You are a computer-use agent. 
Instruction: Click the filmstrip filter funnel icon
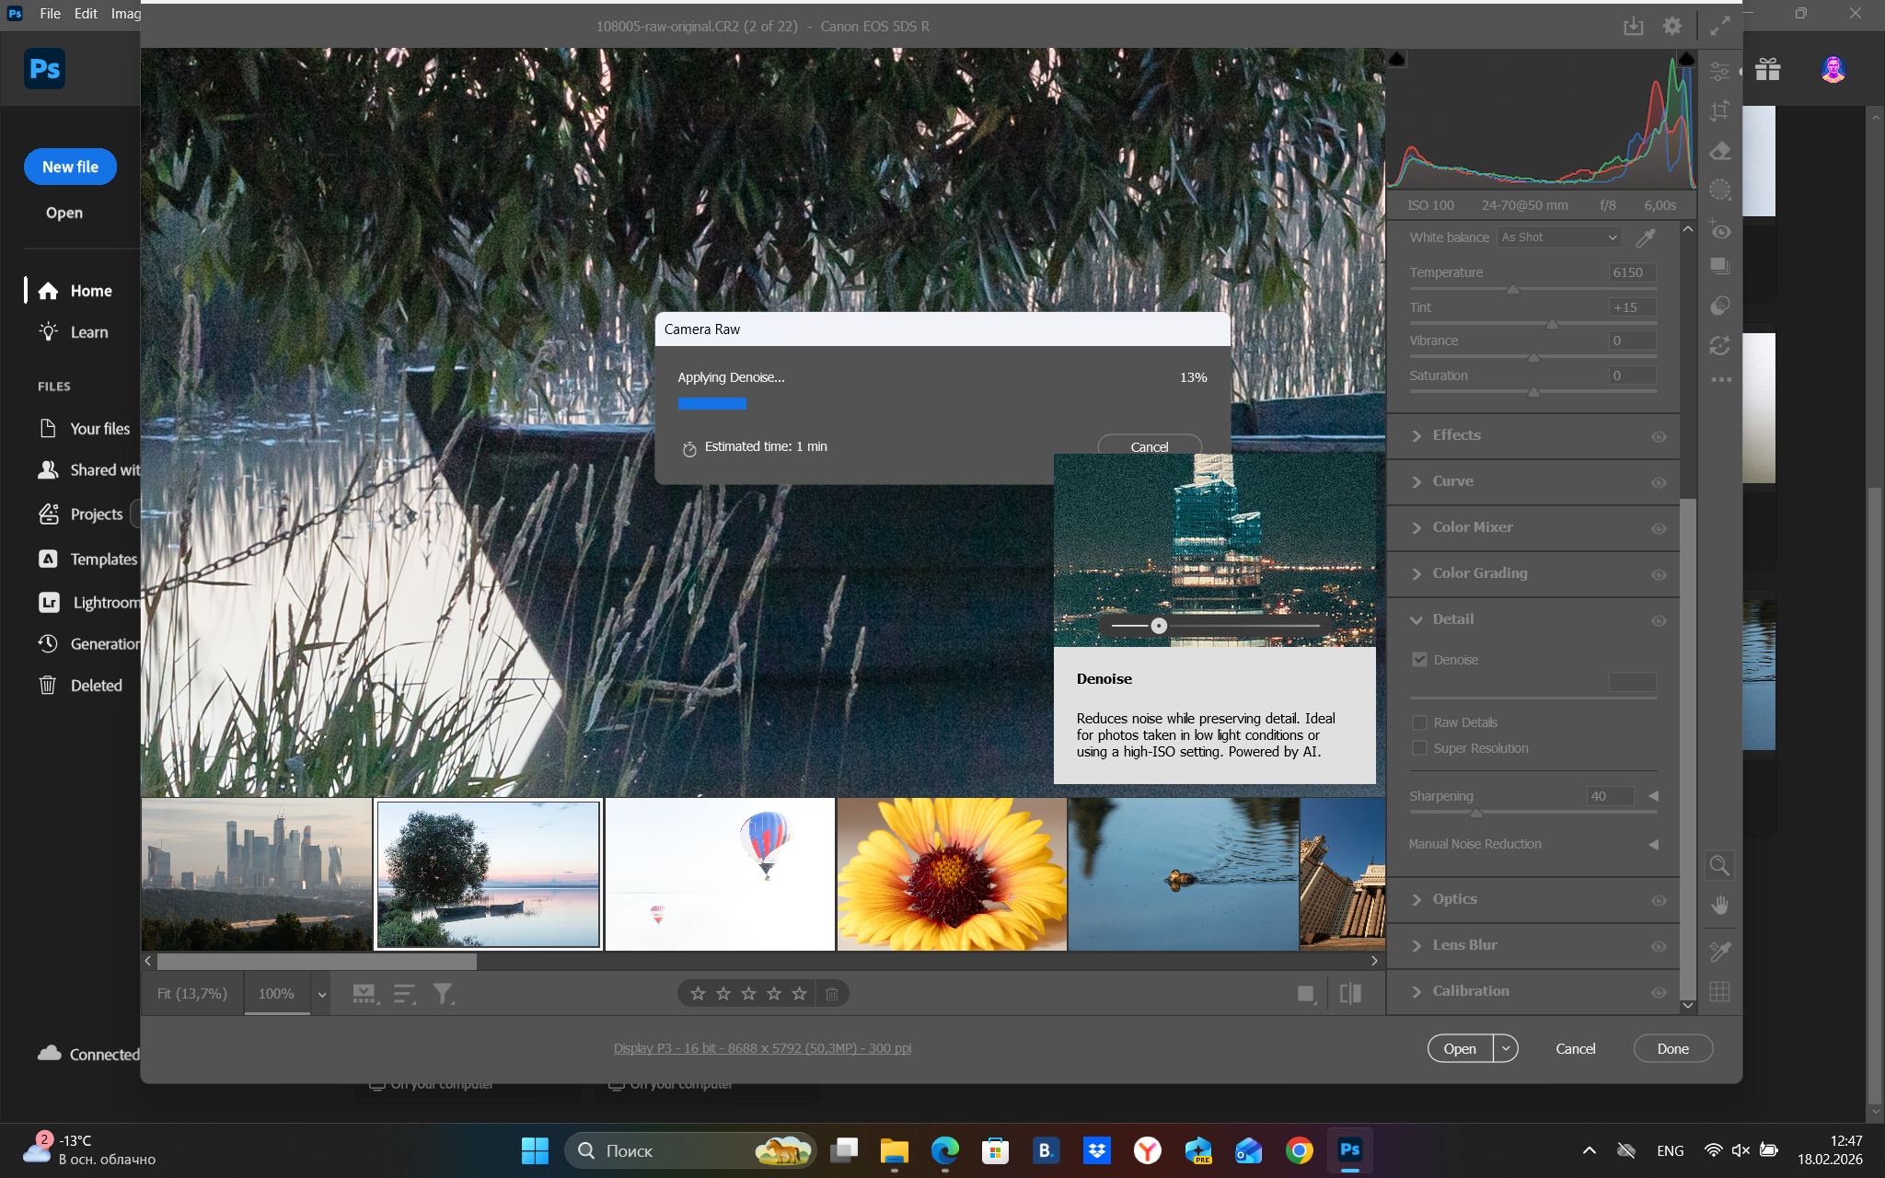click(444, 994)
